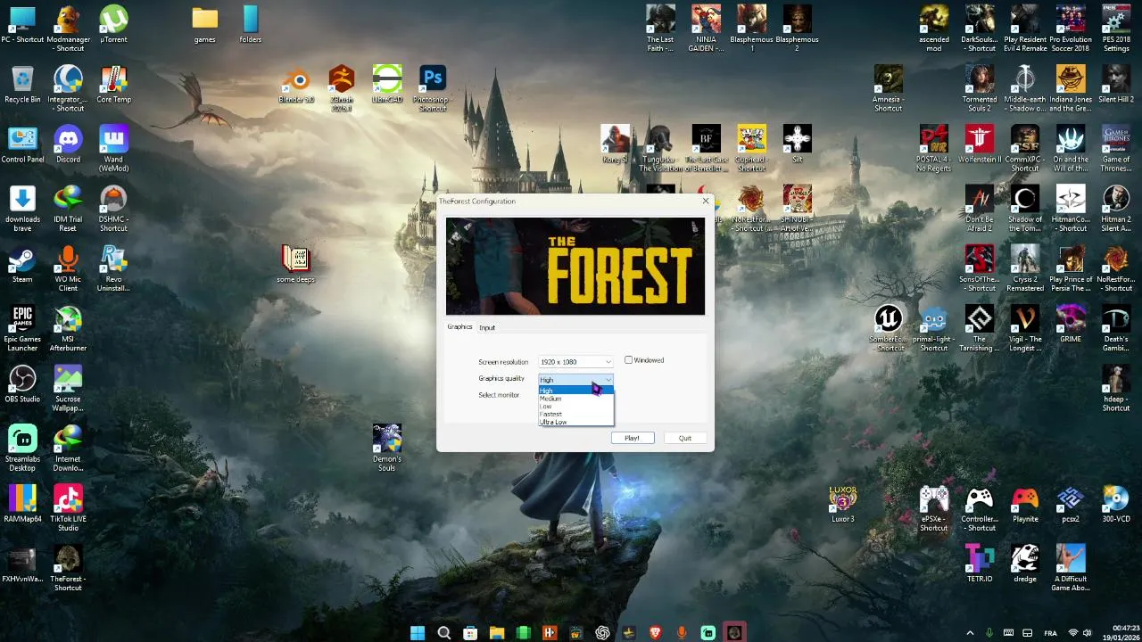Viewport: 1142px width, 642px height.
Task: Select the Epic Games Launcher icon
Action: tap(22, 328)
